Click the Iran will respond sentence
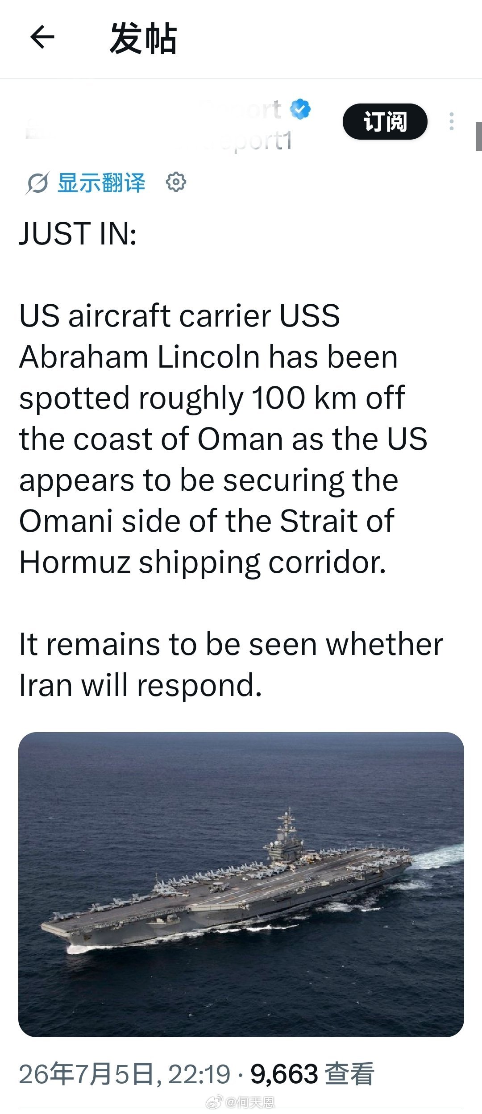The height and width of the screenshot is (1114, 482). point(231,665)
